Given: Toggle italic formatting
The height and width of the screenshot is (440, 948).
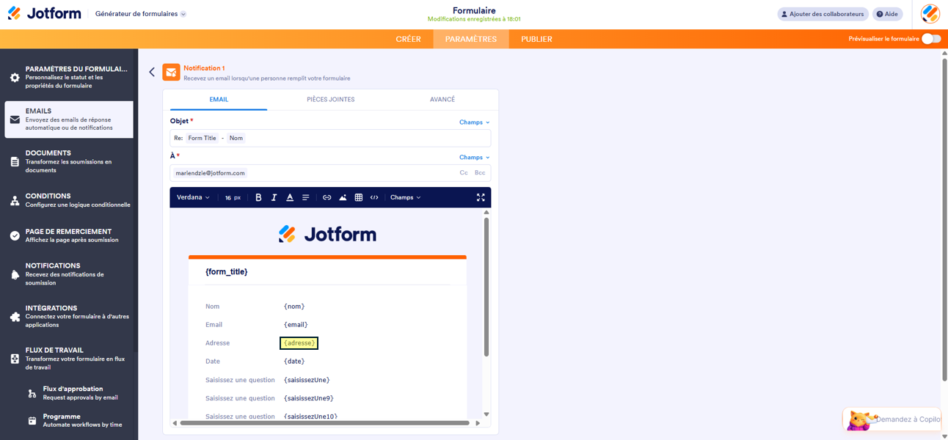Looking at the screenshot, I should (x=274, y=197).
